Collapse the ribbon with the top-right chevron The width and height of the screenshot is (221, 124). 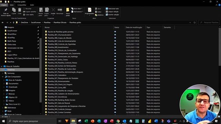click(217, 5)
